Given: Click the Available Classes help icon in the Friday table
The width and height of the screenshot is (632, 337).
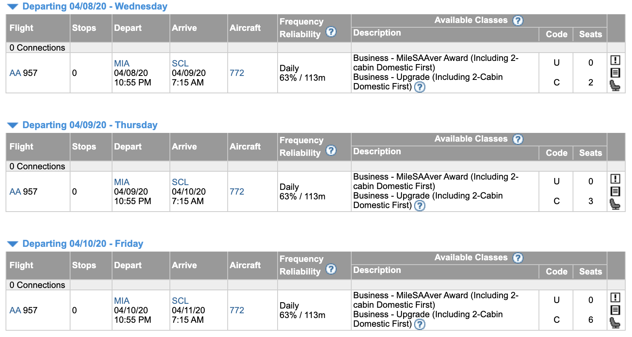Looking at the screenshot, I should (518, 258).
